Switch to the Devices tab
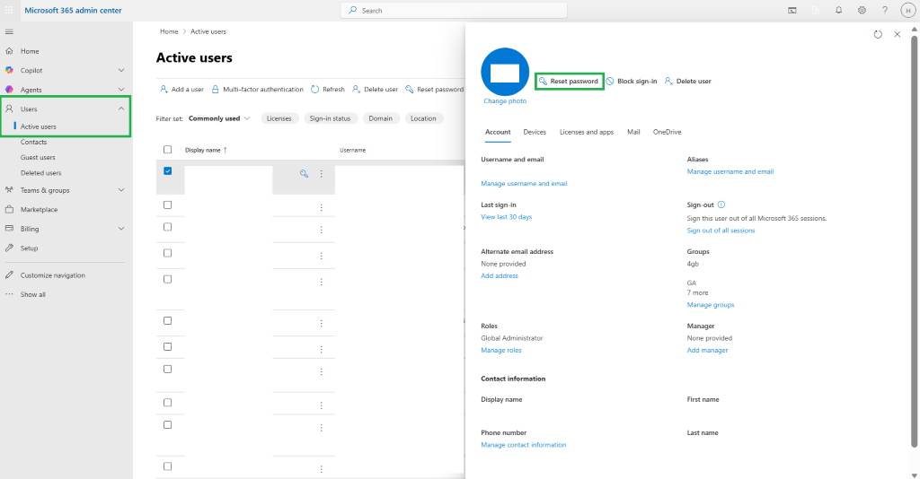The width and height of the screenshot is (920, 479). click(535, 132)
